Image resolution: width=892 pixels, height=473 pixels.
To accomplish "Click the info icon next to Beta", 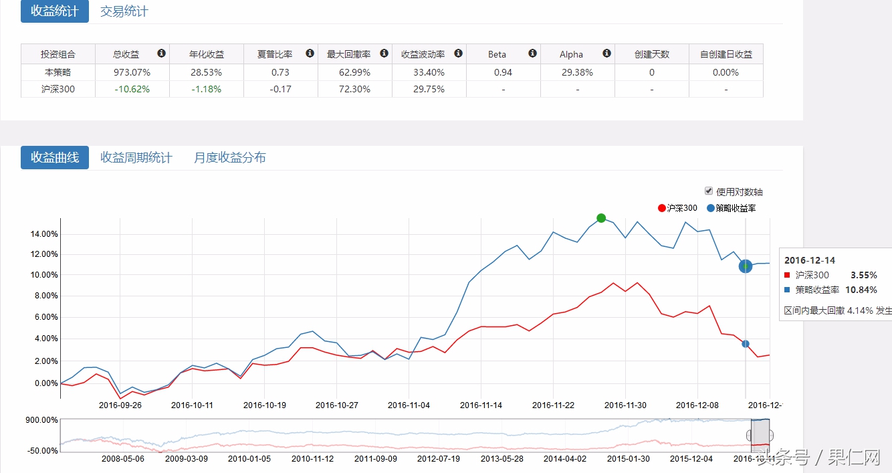I will click(532, 54).
